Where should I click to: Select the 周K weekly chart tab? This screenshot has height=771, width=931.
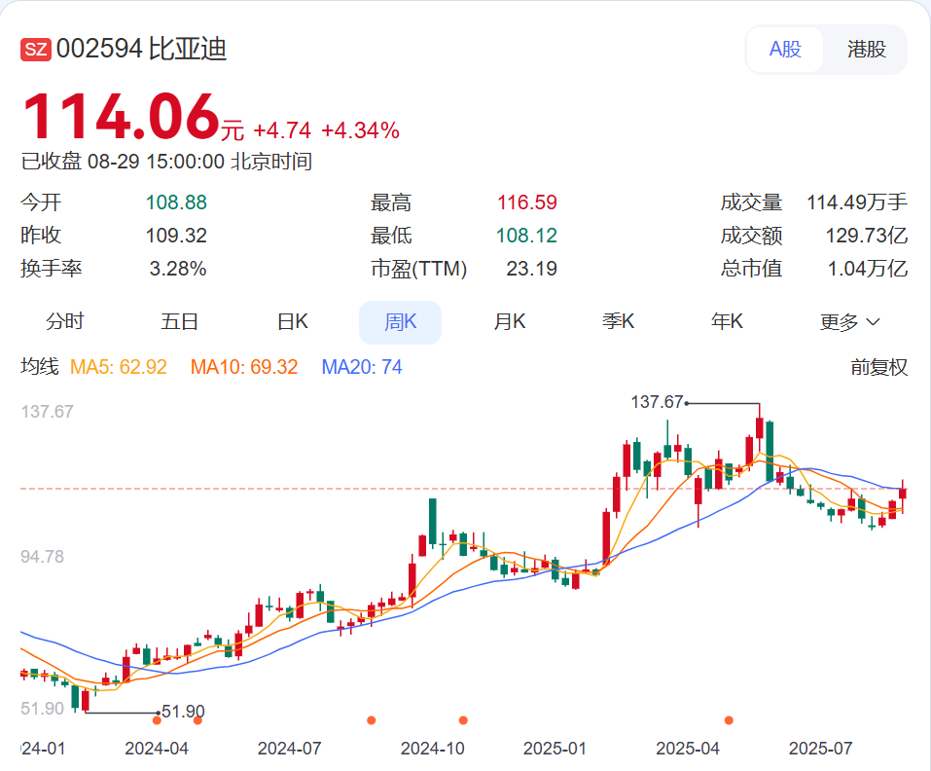[x=400, y=322]
